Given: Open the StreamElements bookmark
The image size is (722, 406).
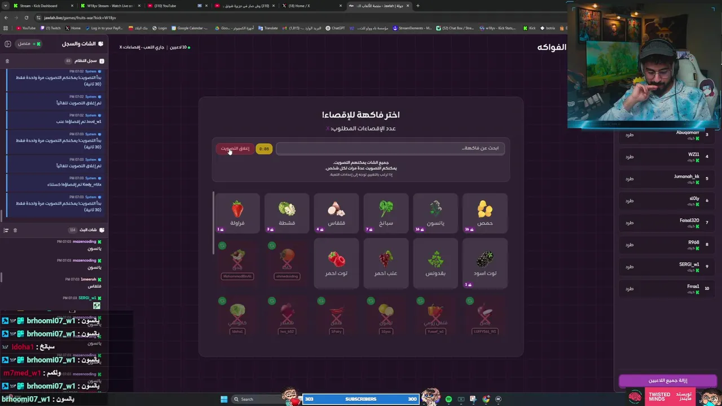Looking at the screenshot, I should [x=412, y=28].
